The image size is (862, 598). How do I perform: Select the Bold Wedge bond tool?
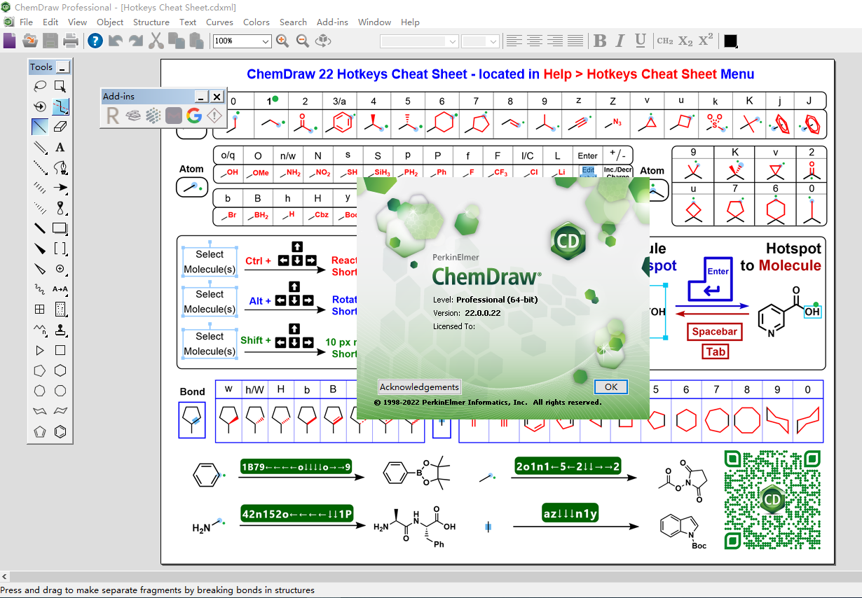click(x=40, y=249)
